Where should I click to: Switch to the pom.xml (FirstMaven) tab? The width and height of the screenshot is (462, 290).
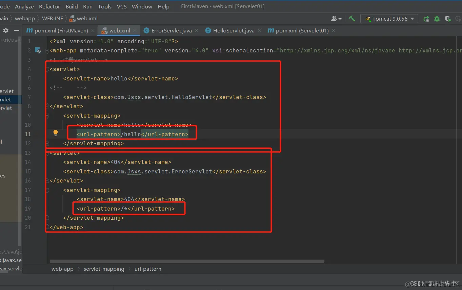tap(61, 30)
